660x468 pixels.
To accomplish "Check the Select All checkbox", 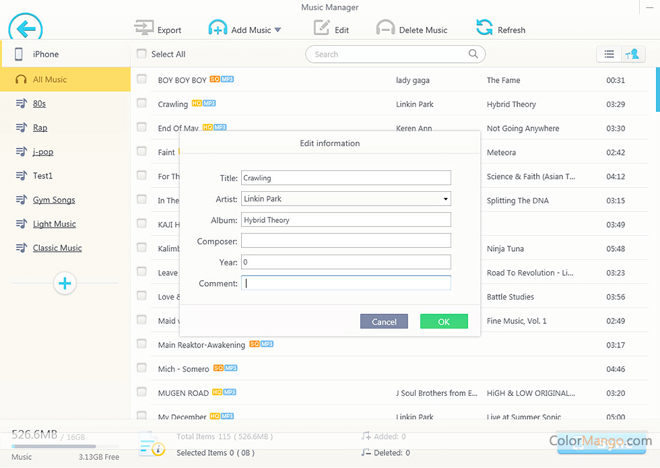I will tap(141, 54).
